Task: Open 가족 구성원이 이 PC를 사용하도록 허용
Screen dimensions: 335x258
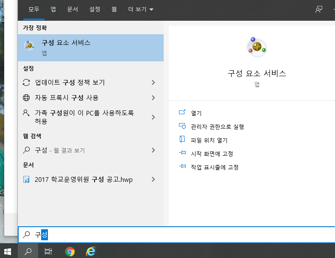Action: 91,117
